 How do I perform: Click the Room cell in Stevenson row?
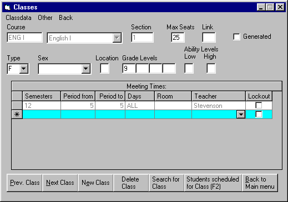[x=173, y=106]
